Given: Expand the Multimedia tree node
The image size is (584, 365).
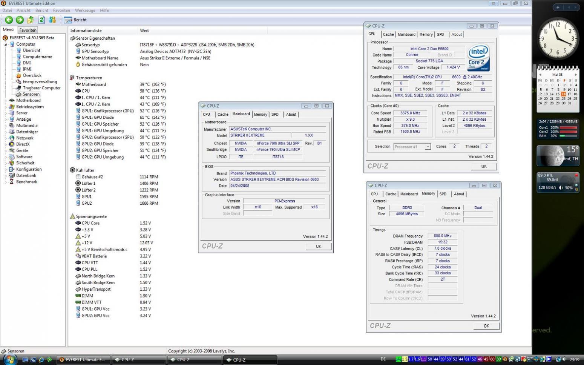Looking at the screenshot, I should [x=6, y=126].
